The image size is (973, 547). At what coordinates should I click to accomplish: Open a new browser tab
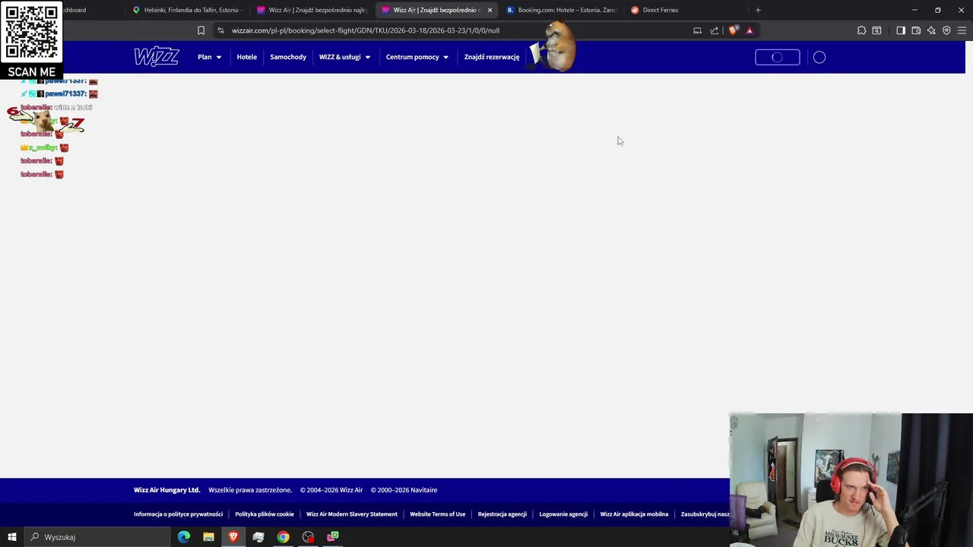758,10
